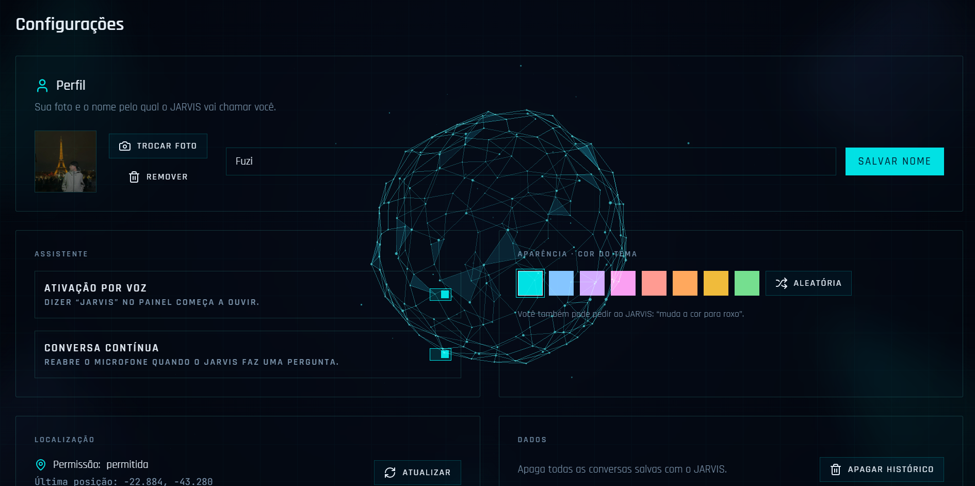Screen dimensions: 975x486
Task: Select the green theme swatch
Action: (747, 283)
